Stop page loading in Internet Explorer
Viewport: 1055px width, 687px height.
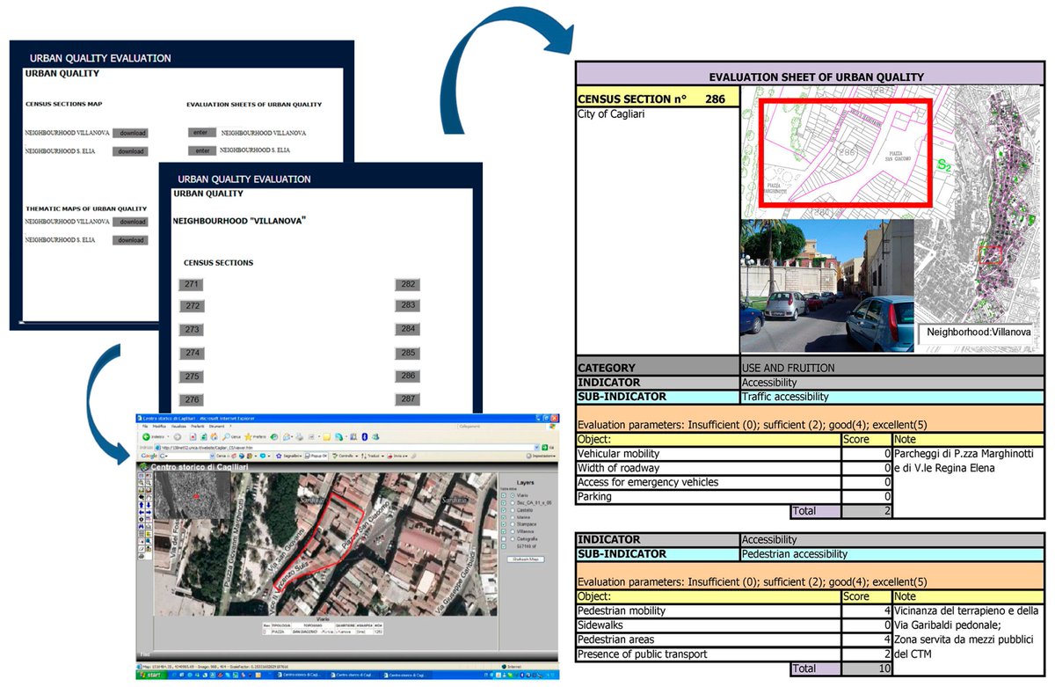click(193, 437)
